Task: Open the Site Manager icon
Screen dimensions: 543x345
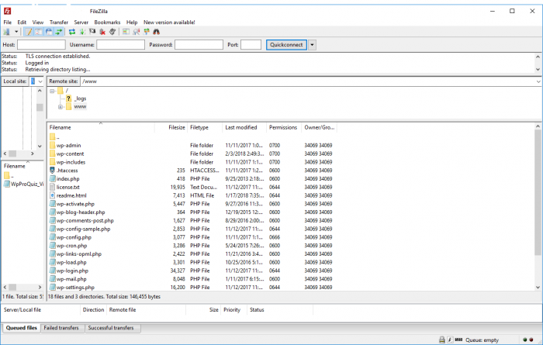Action: click(7, 32)
